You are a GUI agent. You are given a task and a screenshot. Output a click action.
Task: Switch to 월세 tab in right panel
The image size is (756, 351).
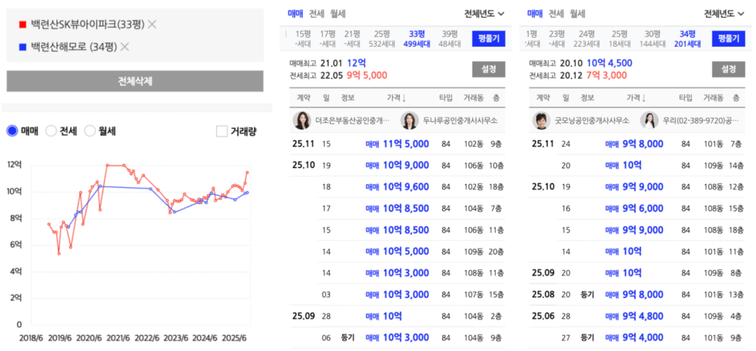click(x=577, y=14)
